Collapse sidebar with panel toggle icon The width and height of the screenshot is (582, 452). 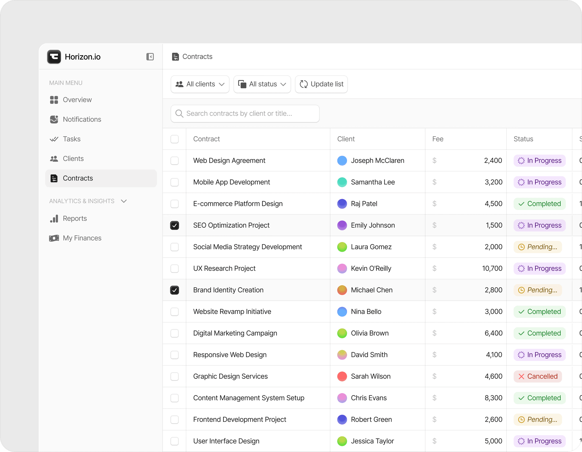[x=150, y=57]
